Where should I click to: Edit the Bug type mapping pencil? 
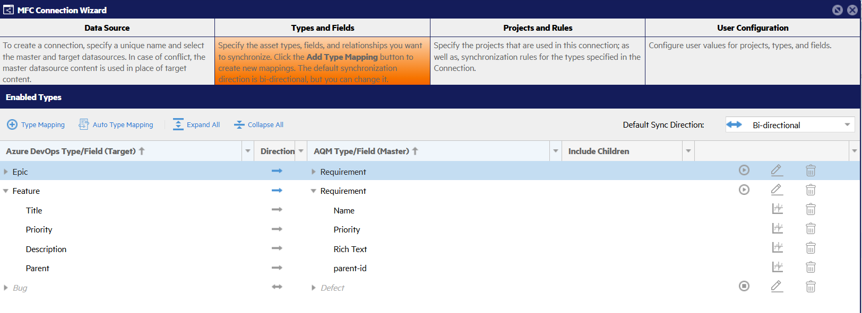coord(777,286)
